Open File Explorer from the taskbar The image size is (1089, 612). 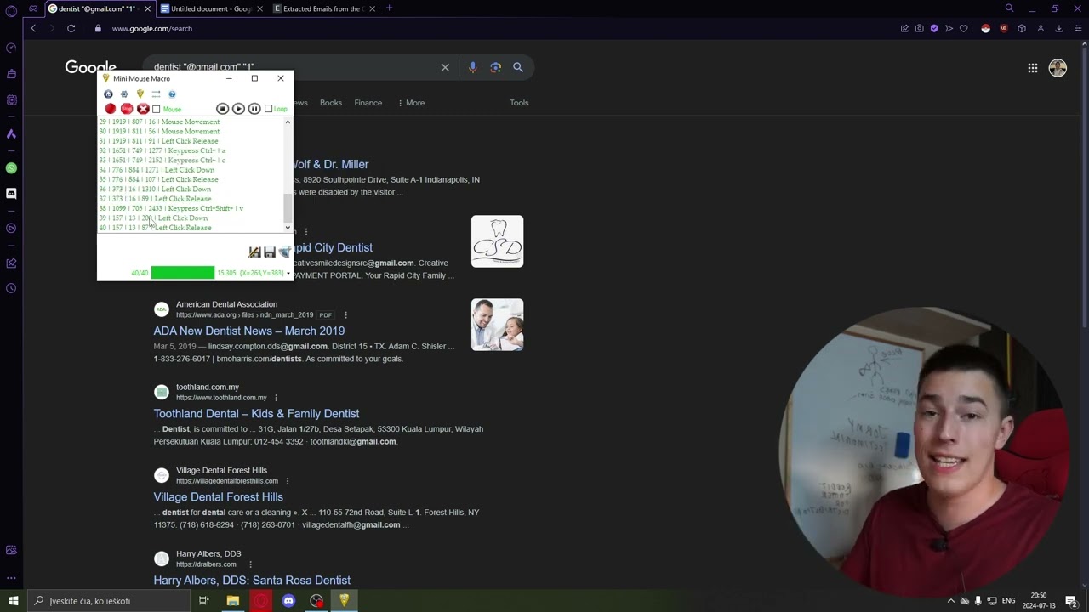tap(232, 601)
